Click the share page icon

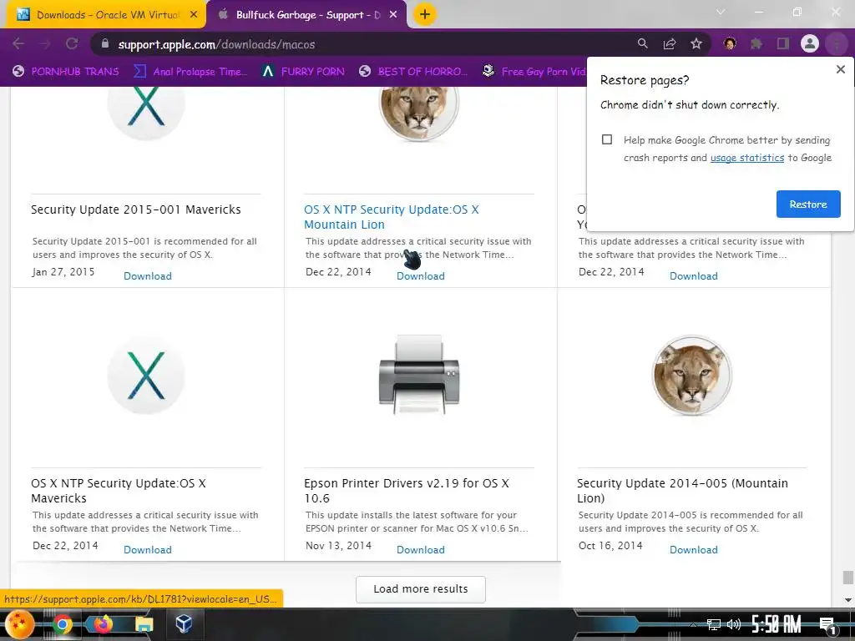tap(670, 43)
